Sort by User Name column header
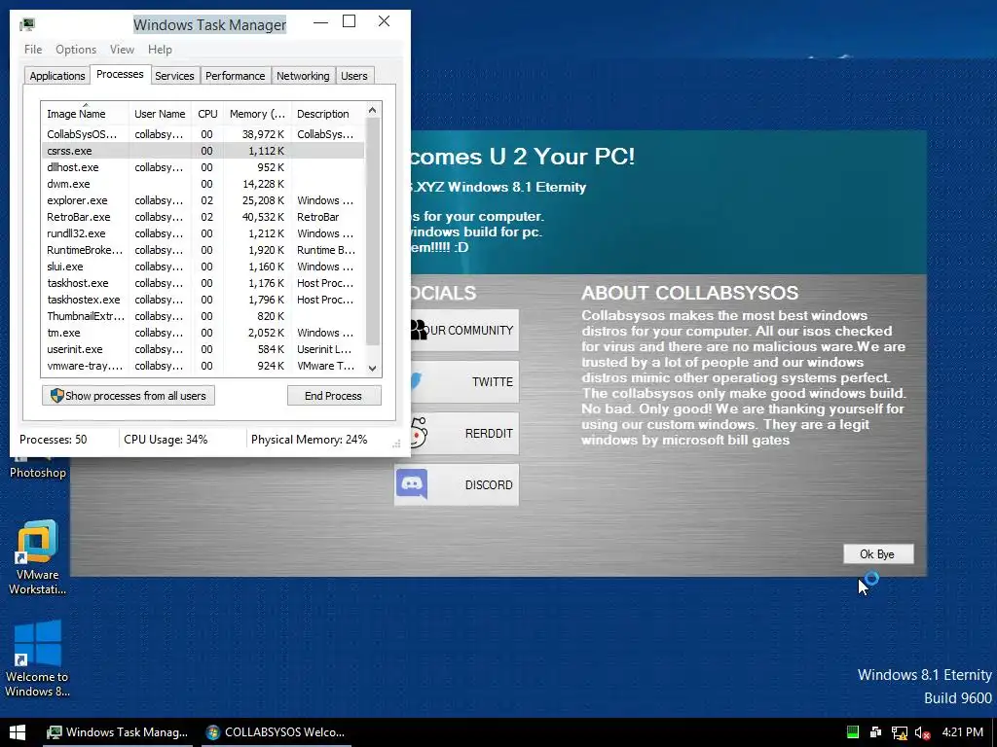 pyautogui.click(x=161, y=114)
